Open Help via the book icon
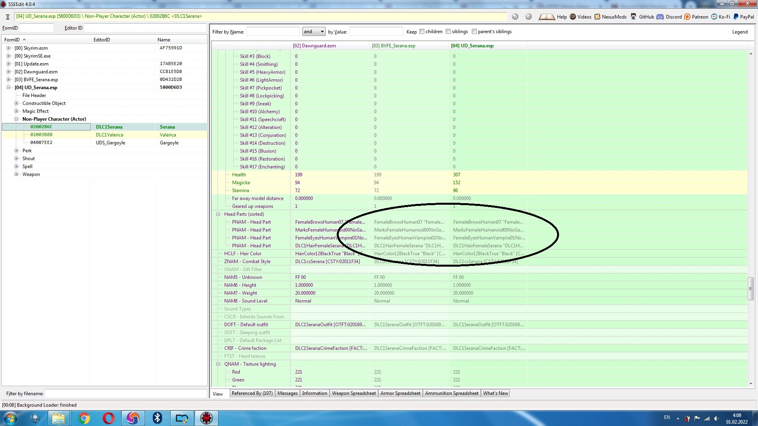Image resolution: width=758 pixels, height=426 pixels. coord(547,17)
